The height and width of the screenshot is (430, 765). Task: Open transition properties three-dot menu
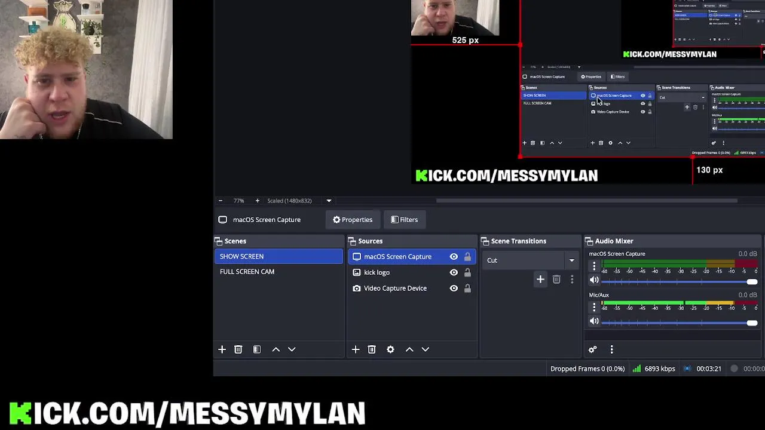tap(572, 279)
